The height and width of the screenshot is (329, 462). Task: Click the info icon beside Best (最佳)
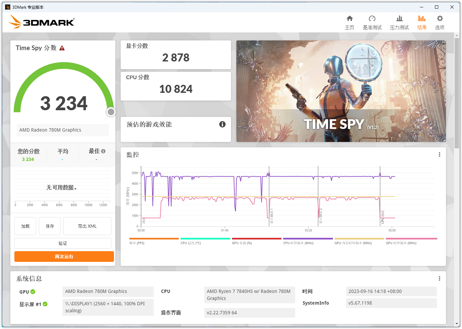103,151
